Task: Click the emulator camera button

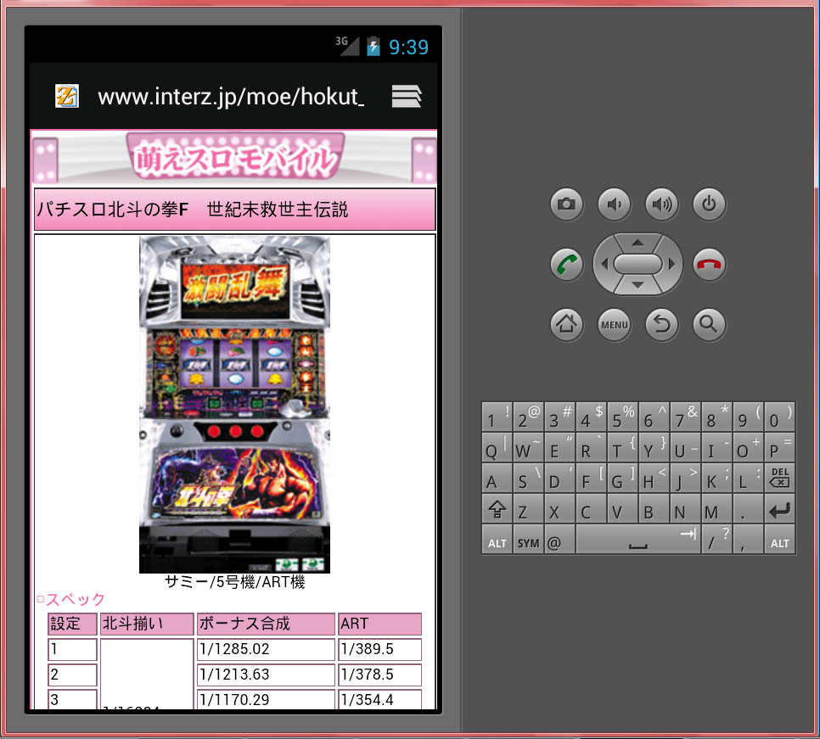Action: pyautogui.click(x=566, y=204)
